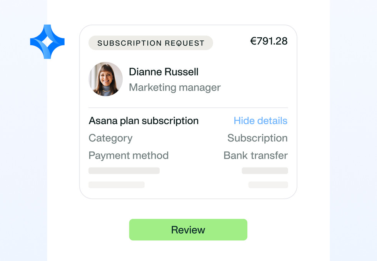Click the blue four-point star logo
The height and width of the screenshot is (261, 377).
pos(47,42)
